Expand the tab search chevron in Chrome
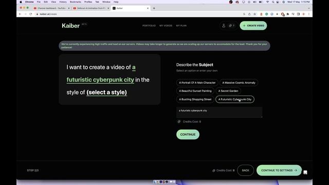Viewport: 329px width, 185px height. [x=309, y=8]
